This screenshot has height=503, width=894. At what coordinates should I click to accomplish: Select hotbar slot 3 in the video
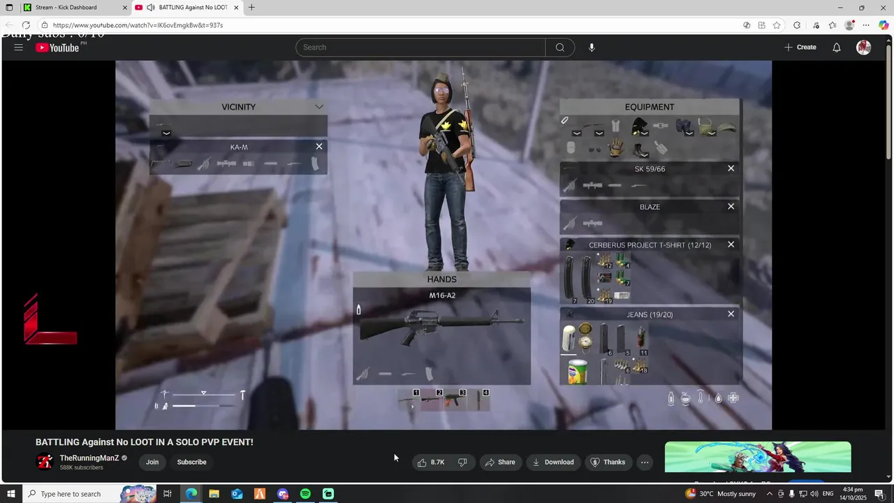click(454, 400)
